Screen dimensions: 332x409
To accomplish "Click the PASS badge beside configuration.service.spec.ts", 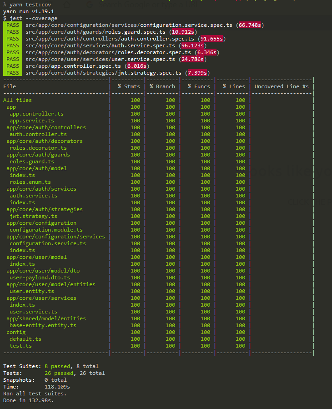I will (x=13, y=25).
